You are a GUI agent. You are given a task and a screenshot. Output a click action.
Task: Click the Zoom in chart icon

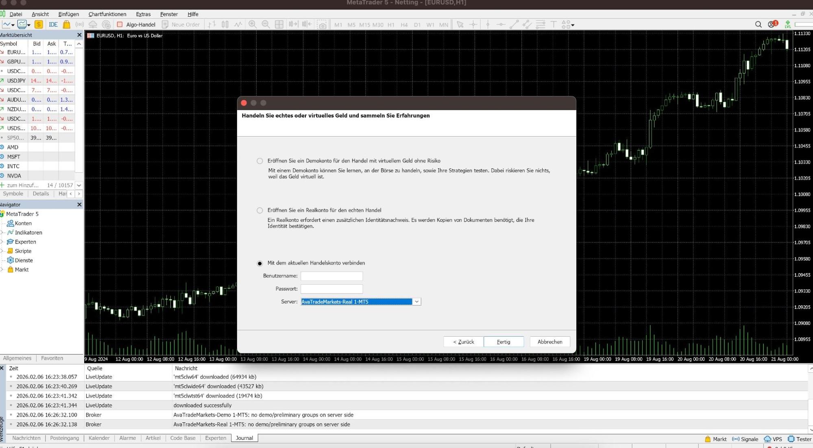coord(253,24)
